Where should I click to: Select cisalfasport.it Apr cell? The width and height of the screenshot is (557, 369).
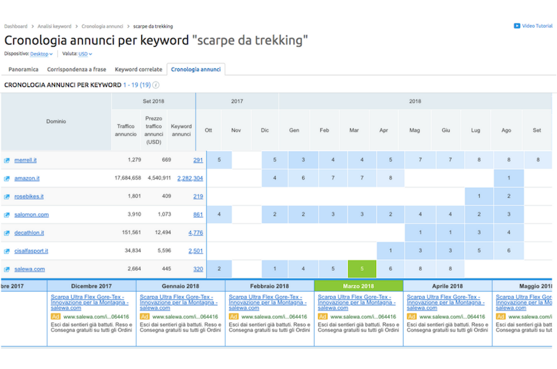(x=391, y=251)
